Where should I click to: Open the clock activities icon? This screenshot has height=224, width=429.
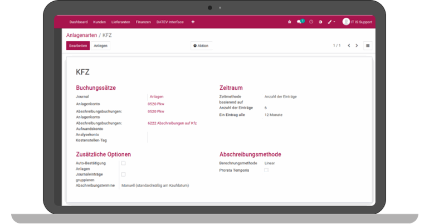pos(311,22)
